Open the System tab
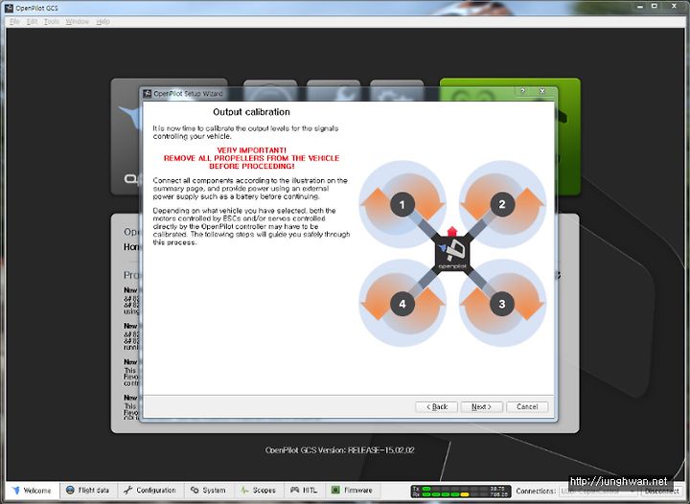The height and width of the screenshot is (504, 690). click(x=209, y=490)
